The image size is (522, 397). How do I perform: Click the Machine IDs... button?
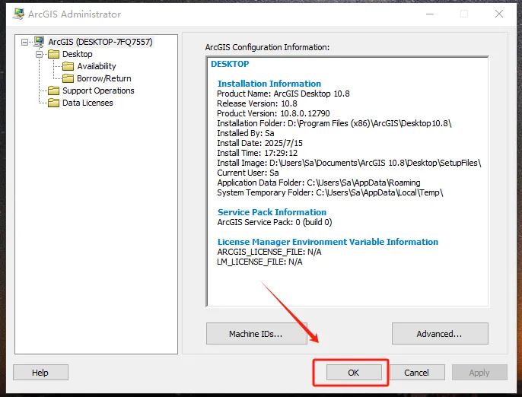256,333
